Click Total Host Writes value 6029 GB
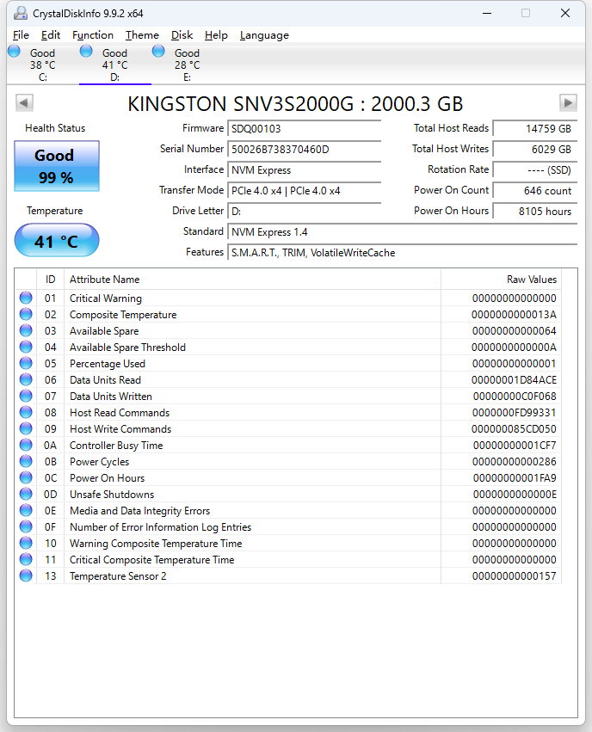Image resolution: width=592 pixels, height=732 pixels. [535, 149]
